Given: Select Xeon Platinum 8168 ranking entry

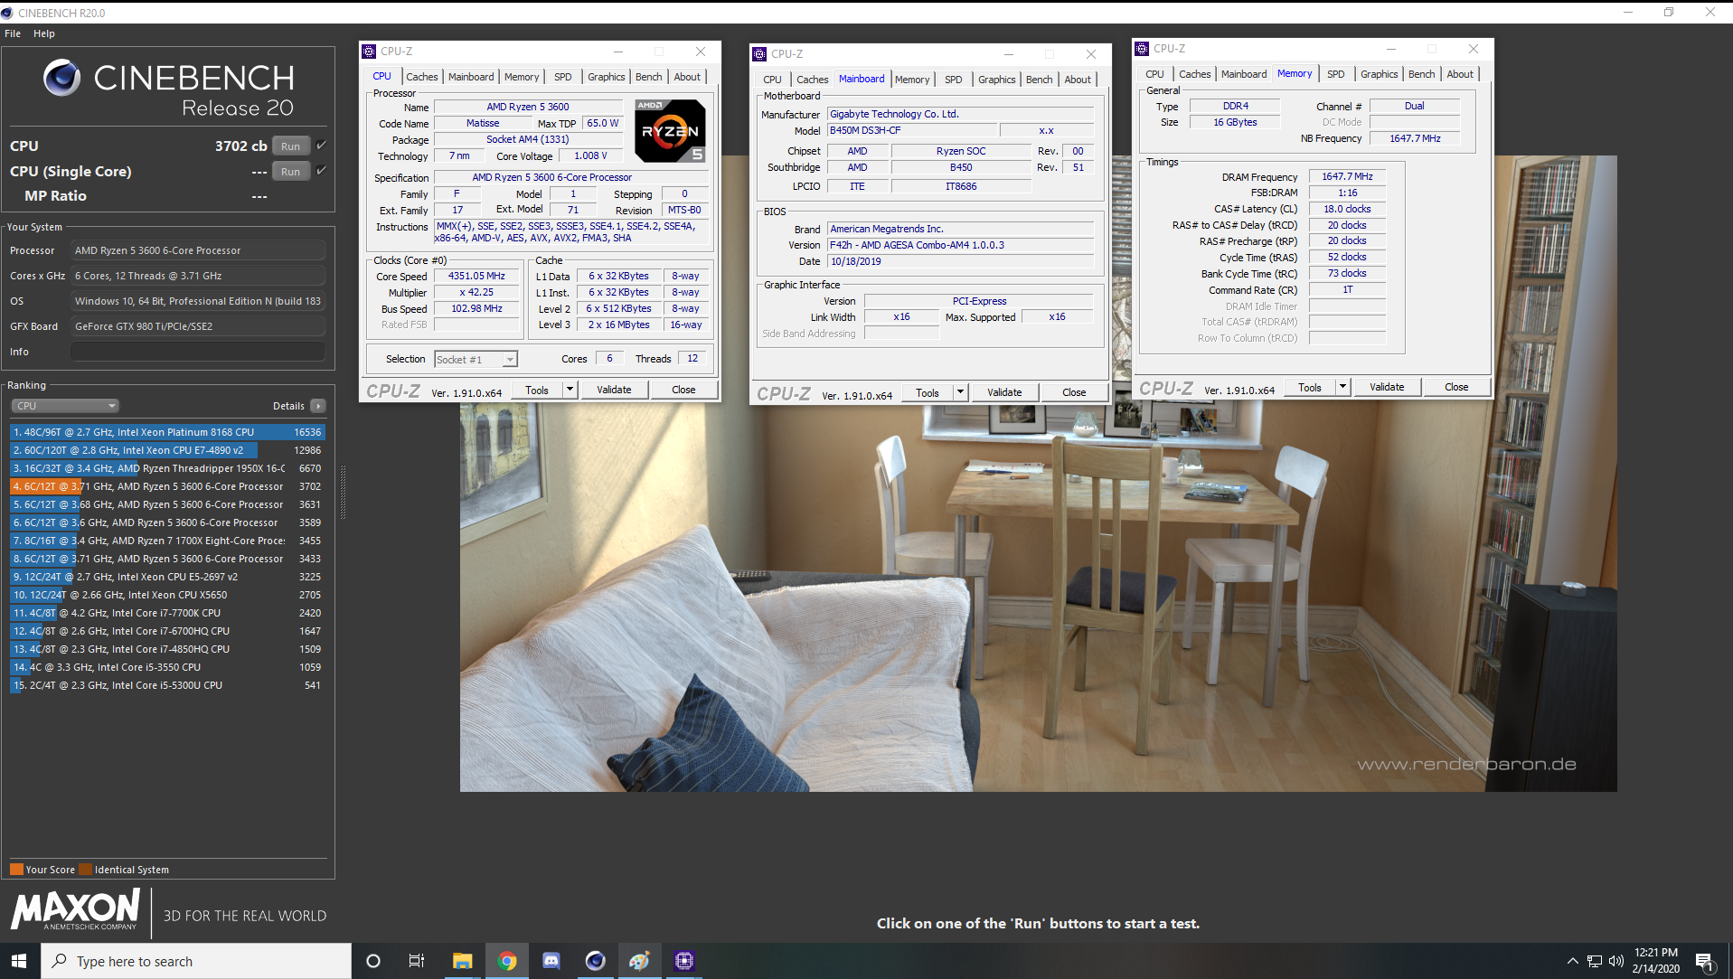Looking at the screenshot, I should (167, 432).
